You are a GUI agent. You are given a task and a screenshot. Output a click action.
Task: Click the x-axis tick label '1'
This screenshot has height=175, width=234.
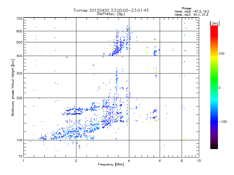point(23,161)
